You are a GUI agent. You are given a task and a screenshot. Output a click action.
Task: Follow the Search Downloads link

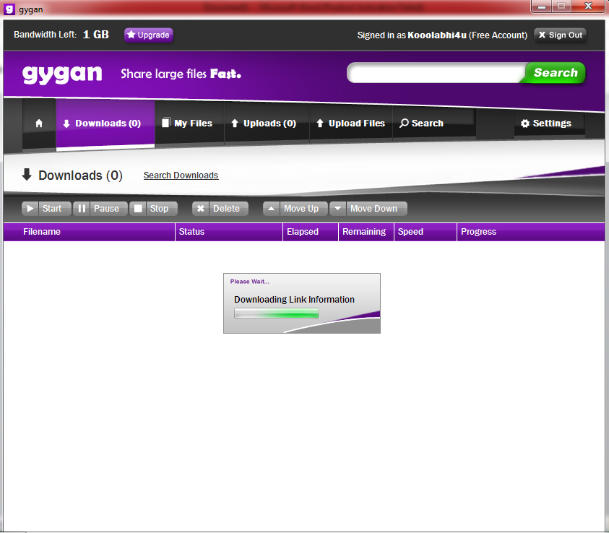point(181,175)
